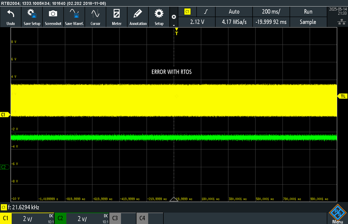Select ERROR WITH RTOS annotation text
This screenshot has width=348, height=224.
click(x=171, y=72)
